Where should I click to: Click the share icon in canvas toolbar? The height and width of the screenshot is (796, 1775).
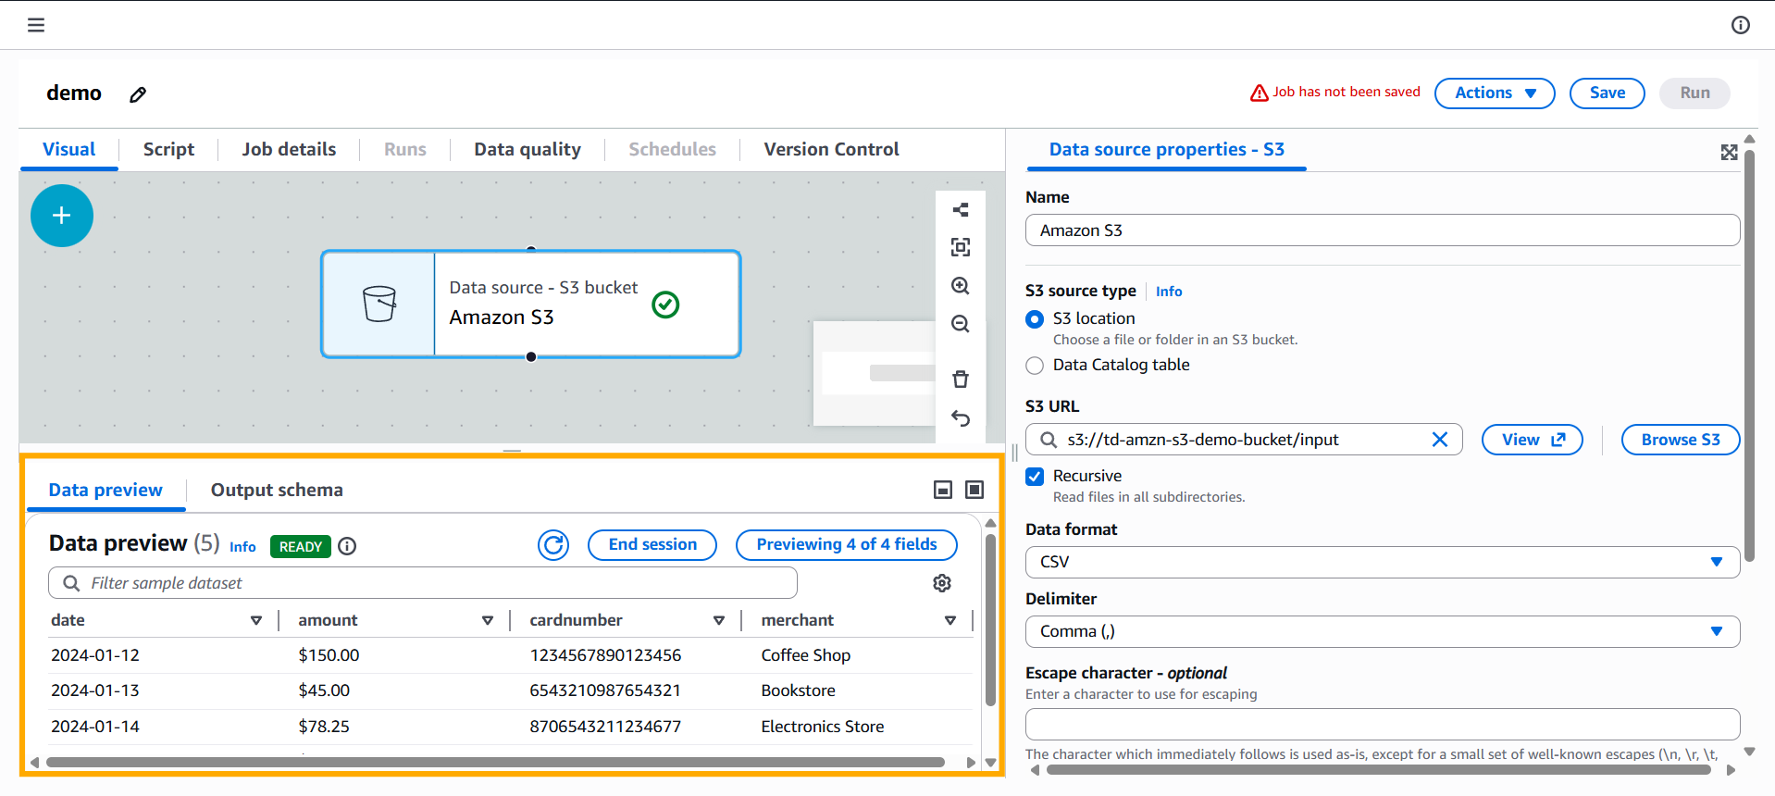tap(961, 210)
